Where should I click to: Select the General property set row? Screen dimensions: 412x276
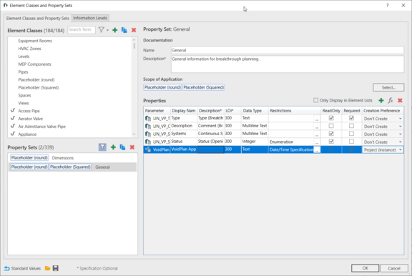72,167
